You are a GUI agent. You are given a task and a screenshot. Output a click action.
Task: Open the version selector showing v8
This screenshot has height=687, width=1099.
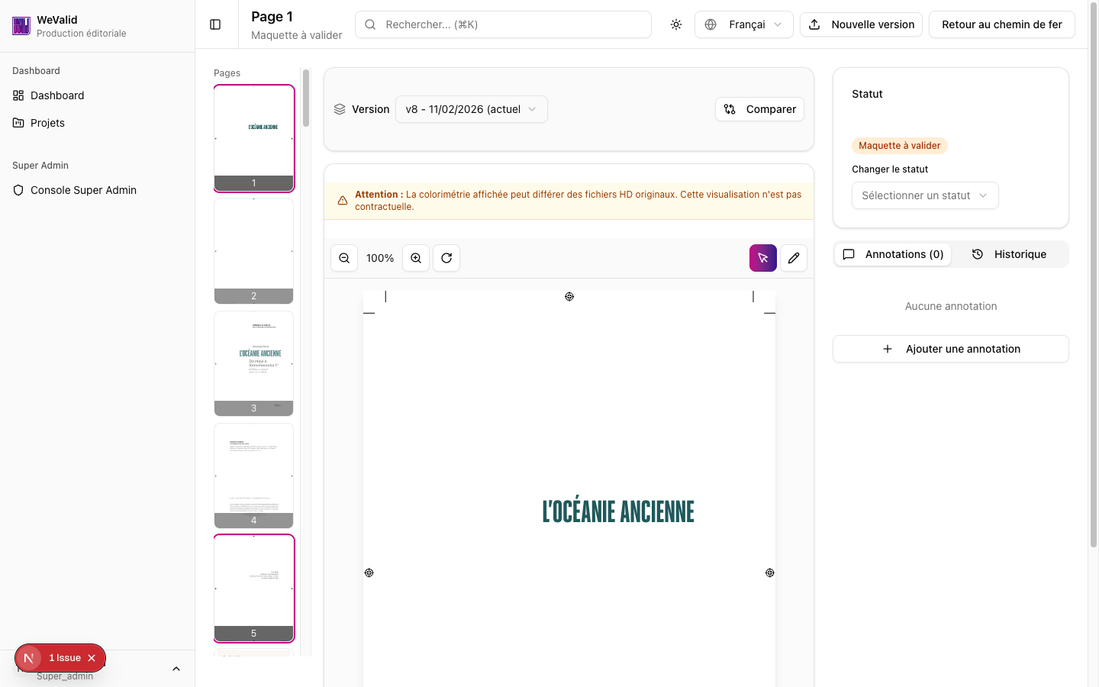coord(471,109)
